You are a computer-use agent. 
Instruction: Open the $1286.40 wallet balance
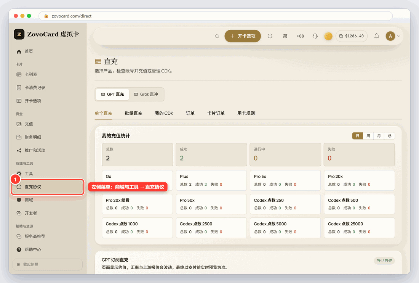click(x=352, y=36)
